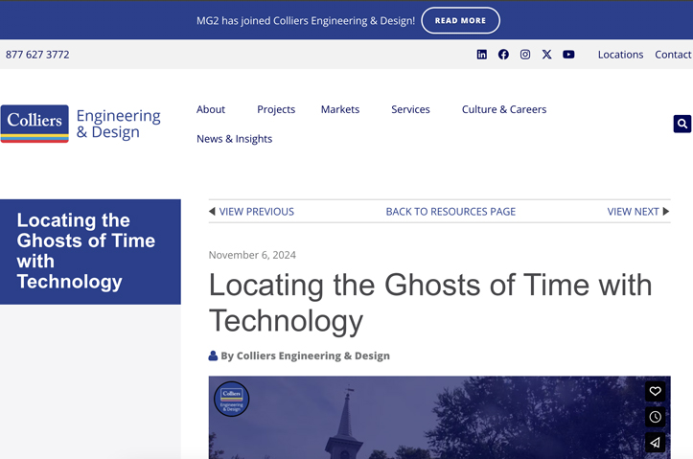Click the MG2 has joined announcement text
The image size is (693, 459).
click(x=306, y=21)
